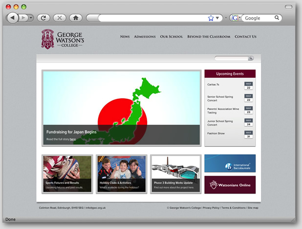Image resolution: width=302 pixels, height=229 pixels.
Task: Click the magnifier in Google search box
Action: [277, 18]
